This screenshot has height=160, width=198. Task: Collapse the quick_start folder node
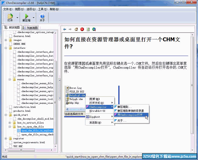[x=6, y=115]
